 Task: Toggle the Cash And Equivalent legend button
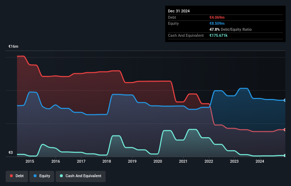point(80,176)
